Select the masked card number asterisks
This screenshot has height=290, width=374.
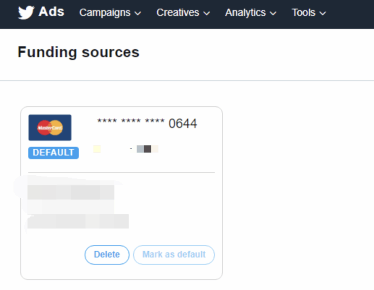[x=131, y=122]
